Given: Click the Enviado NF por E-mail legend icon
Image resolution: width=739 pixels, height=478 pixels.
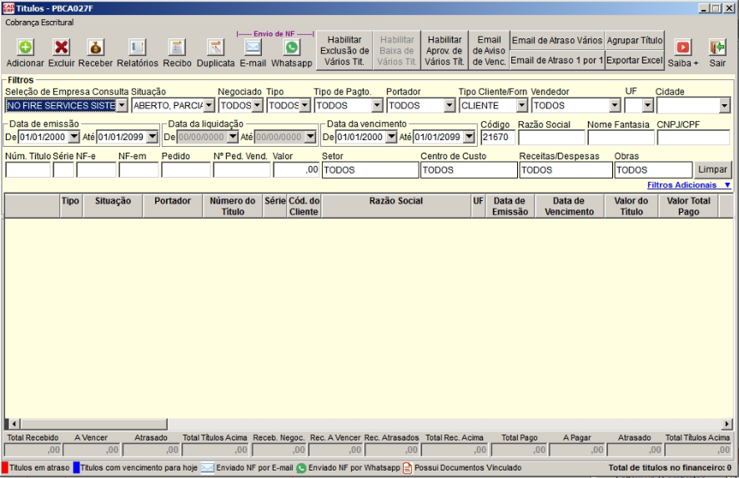Looking at the screenshot, I should click(x=208, y=468).
